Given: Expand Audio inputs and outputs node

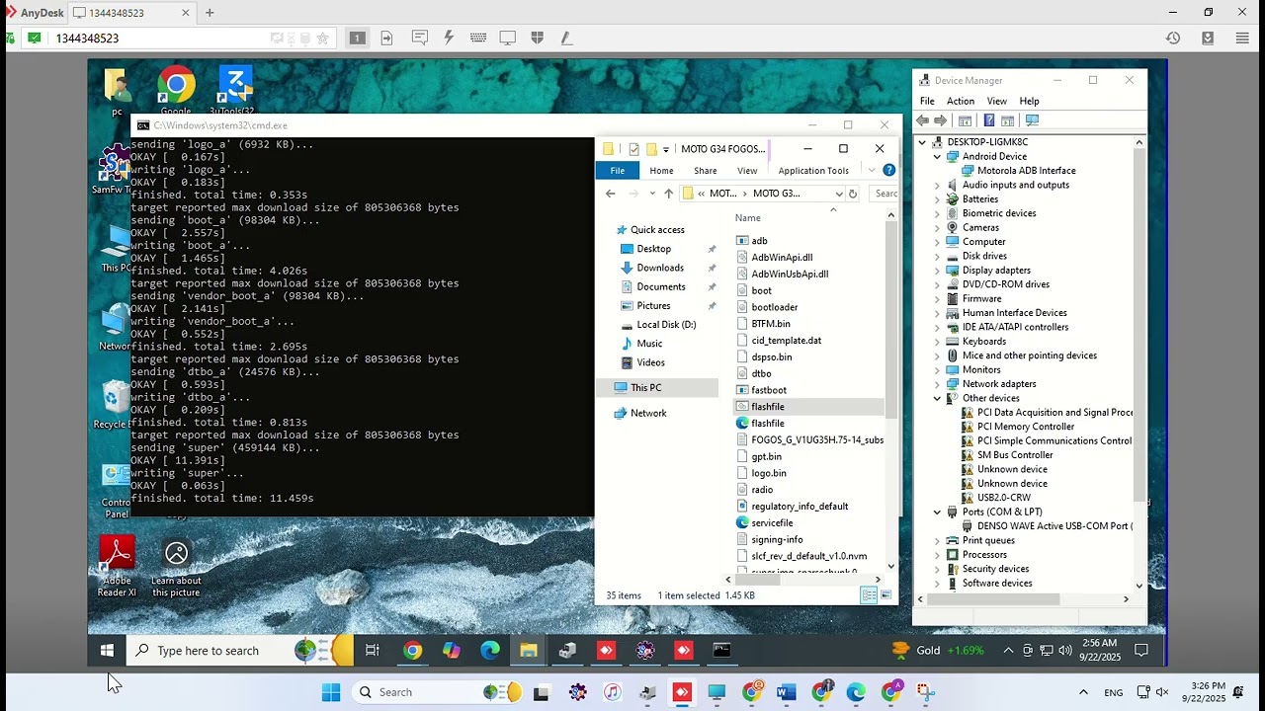Looking at the screenshot, I should click(937, 185).
